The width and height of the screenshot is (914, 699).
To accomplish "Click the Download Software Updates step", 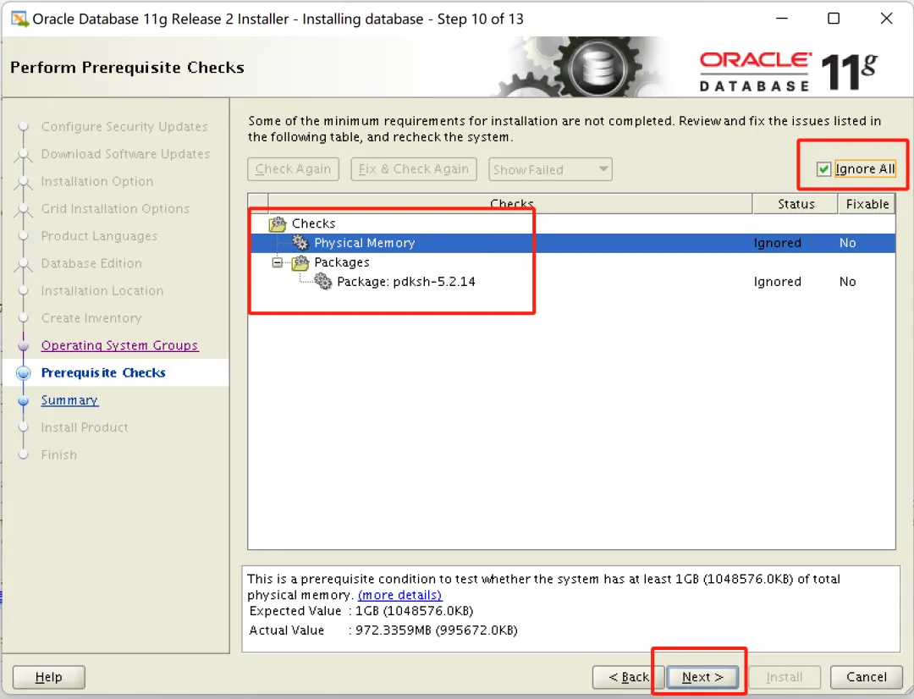I will pos(125,154).
